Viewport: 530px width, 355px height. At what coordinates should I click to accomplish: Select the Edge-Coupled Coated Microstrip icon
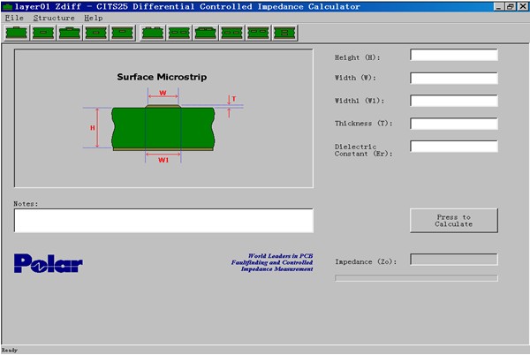point(178,33)
